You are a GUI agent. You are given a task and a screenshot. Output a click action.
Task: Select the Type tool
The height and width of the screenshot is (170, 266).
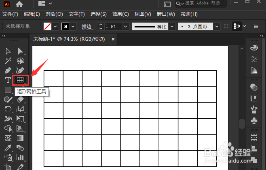click(8, 80)
